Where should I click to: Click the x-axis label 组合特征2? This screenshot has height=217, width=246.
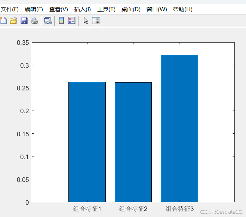coord(133,209)
